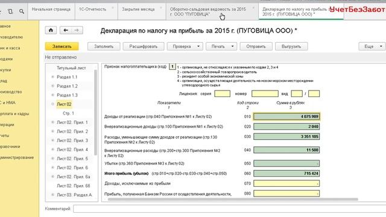Click the line 080 yellow input cell

[x=286, y=193]
